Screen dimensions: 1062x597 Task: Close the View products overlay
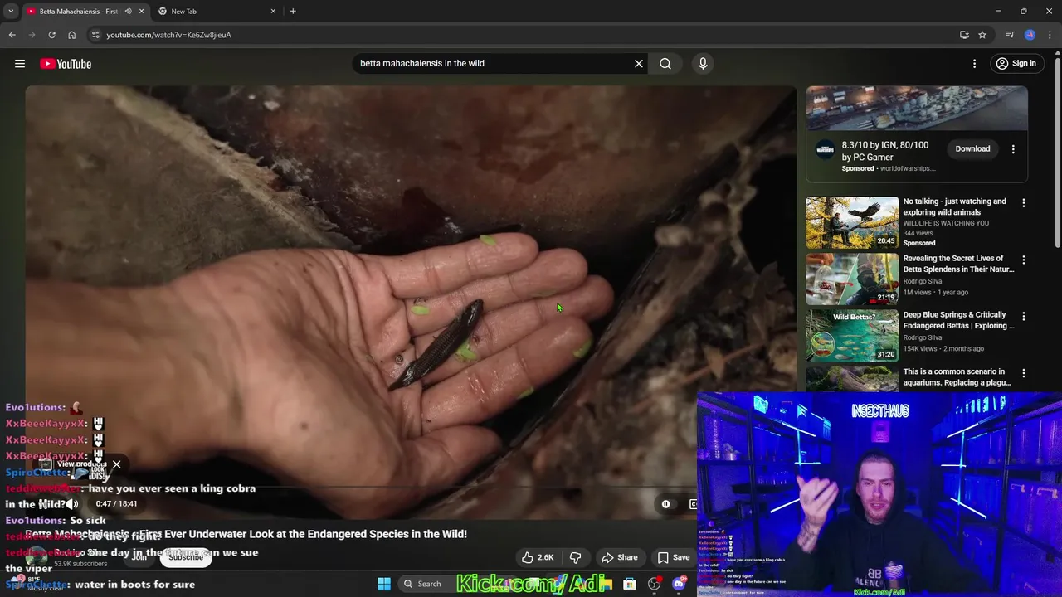[x=117, y=464]
